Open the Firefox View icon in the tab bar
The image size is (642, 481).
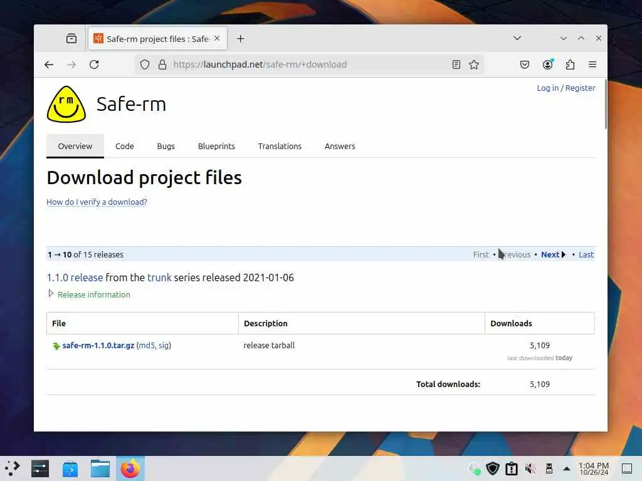pyautogui.click(x=71, y=38)
